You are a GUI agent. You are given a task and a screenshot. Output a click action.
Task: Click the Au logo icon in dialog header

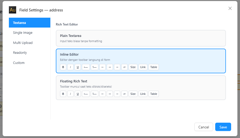(13, 10)
